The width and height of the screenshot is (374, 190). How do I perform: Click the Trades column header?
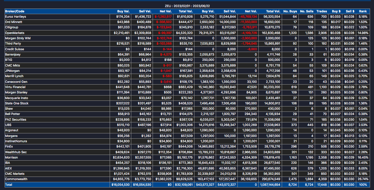322,11
